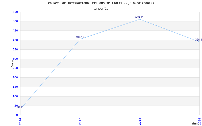This screenshot has height=126, width=202.
Task: Click the Anno x-axis title
Action: [x=196, y=123]
